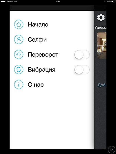Open the interior room photo thumbnail
The width and height of the screenshot is (116, 154).
pyautogui.click(x=102, y=46)
